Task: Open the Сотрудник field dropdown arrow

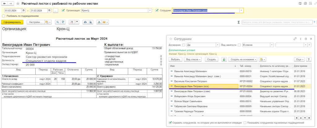Action: [241, 10]
